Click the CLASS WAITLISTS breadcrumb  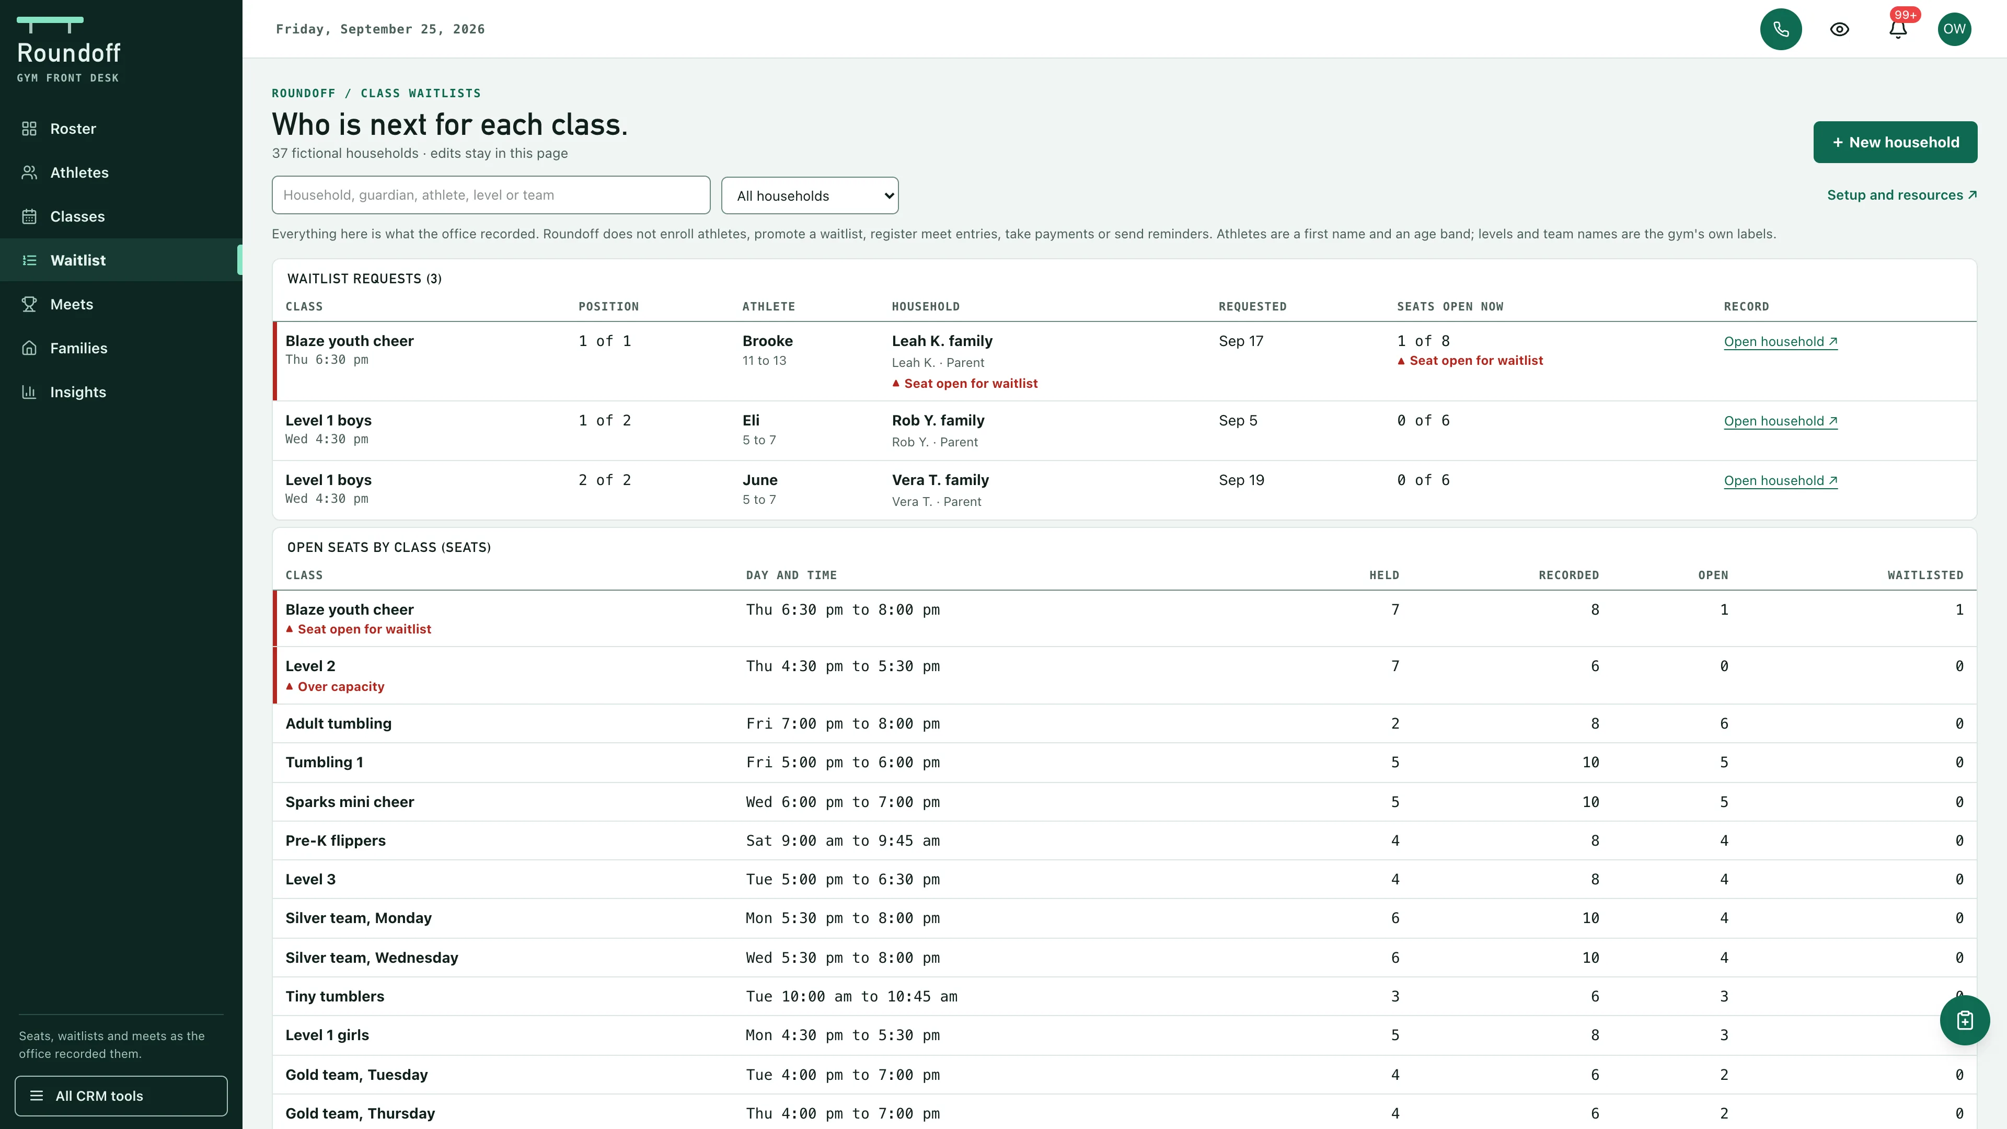point(421,93)
